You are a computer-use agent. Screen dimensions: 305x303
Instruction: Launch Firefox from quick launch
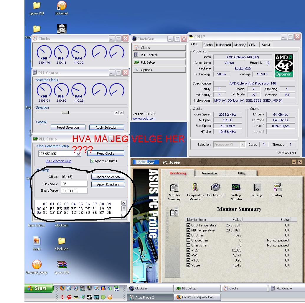click(62, 288)
